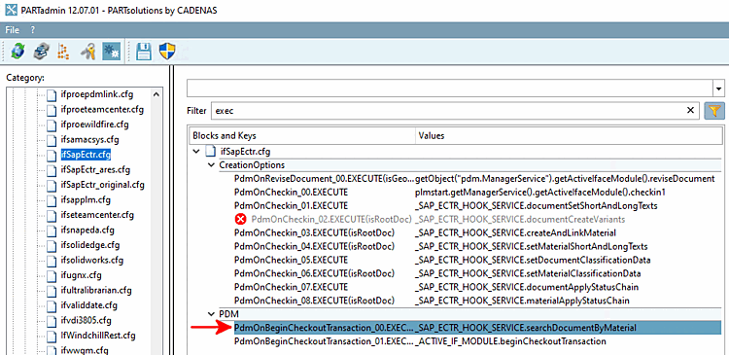Click the highlighted gears configuration toolbar icon
The height and width of the screenshot is (355, 729).
(111, 52)
